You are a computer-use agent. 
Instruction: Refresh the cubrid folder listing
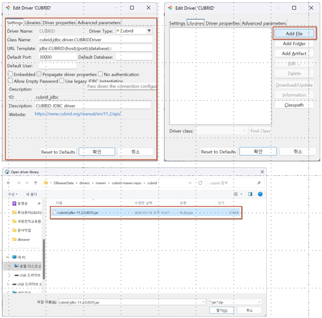[200, 183]
